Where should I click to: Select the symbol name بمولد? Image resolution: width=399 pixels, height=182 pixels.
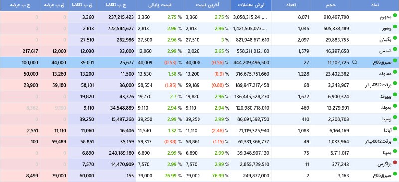point(386,108)
